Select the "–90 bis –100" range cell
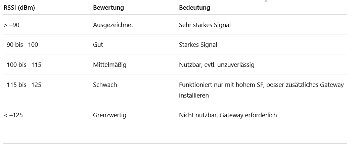This screenshot has width=358, height=149. click(20, 45)
